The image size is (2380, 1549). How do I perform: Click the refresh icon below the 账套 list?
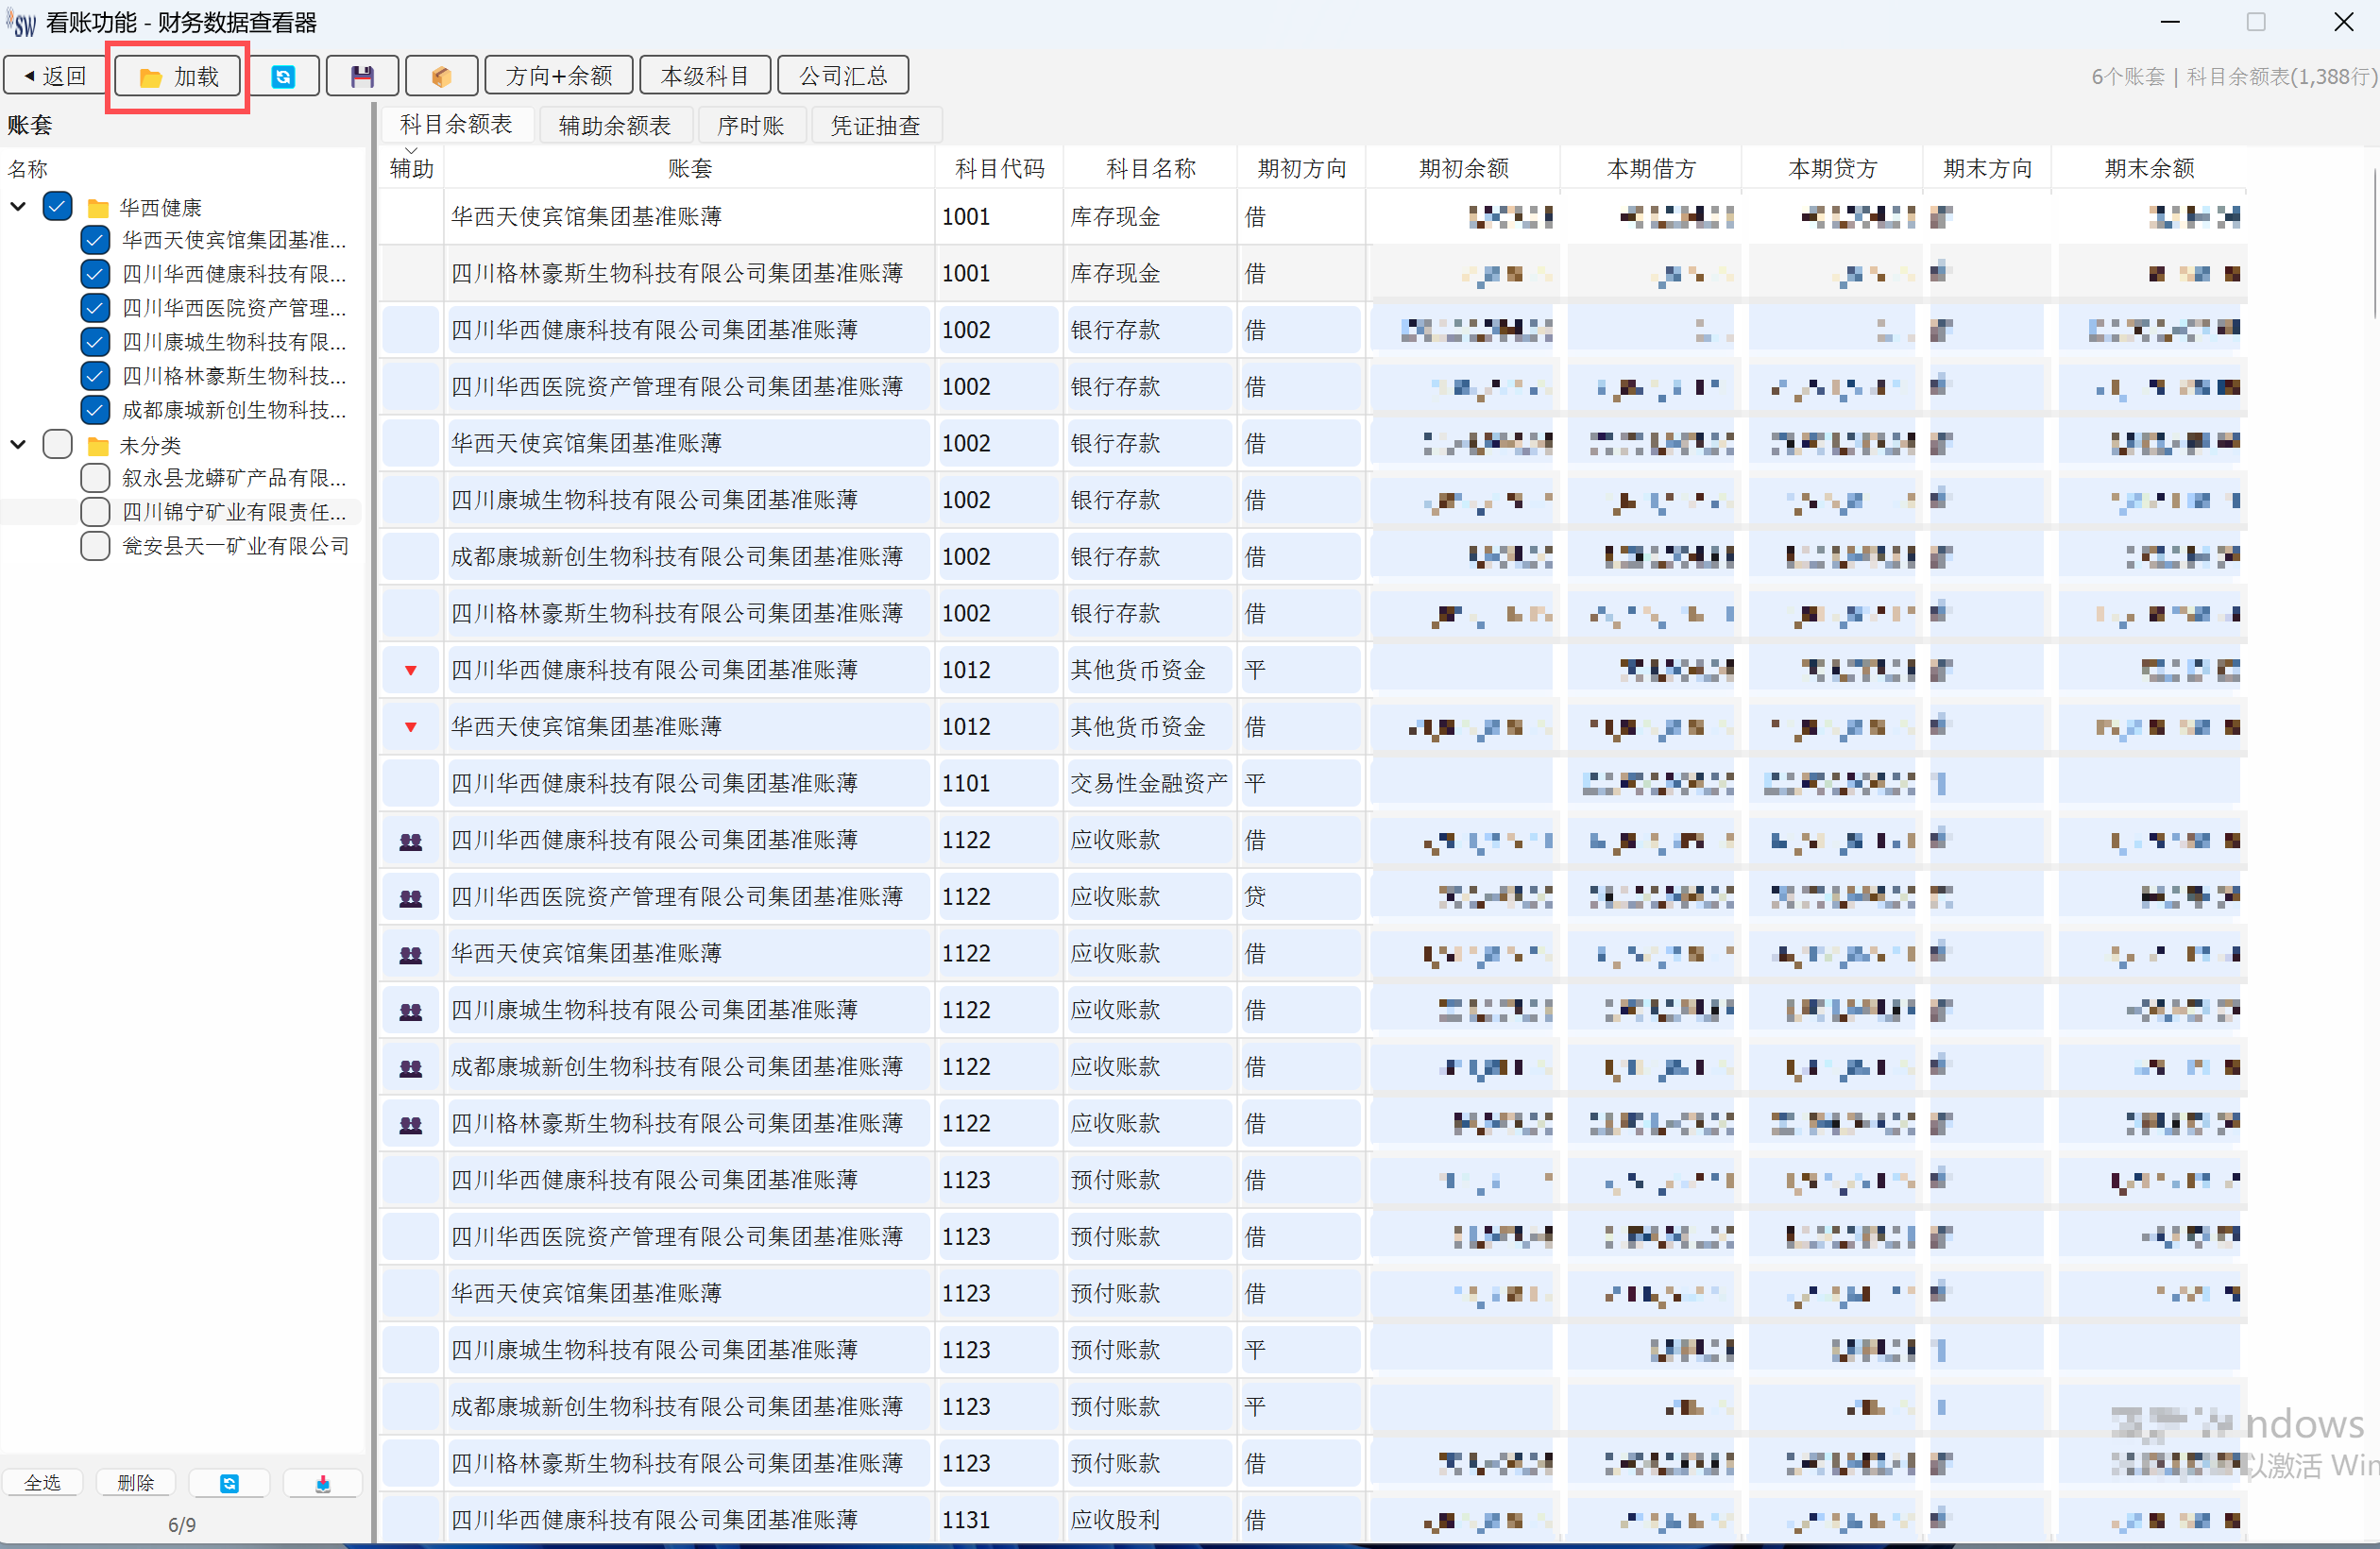click(229, 1483)
